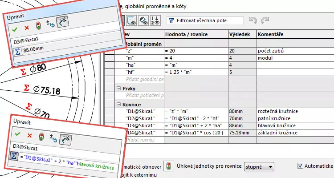Redo the equation change
Image resolution: width=334 pixels, height=178 pixels.
click(265, 20)
